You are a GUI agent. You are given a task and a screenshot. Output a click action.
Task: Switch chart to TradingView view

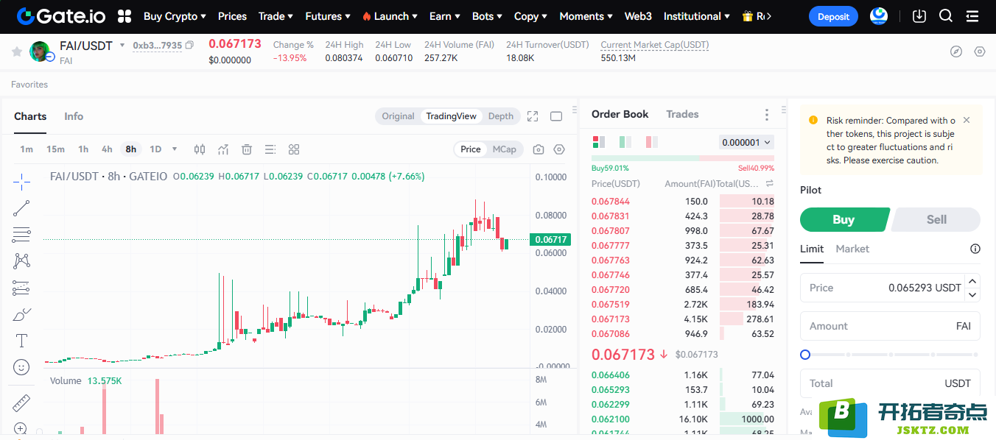[x=451, y=116]
